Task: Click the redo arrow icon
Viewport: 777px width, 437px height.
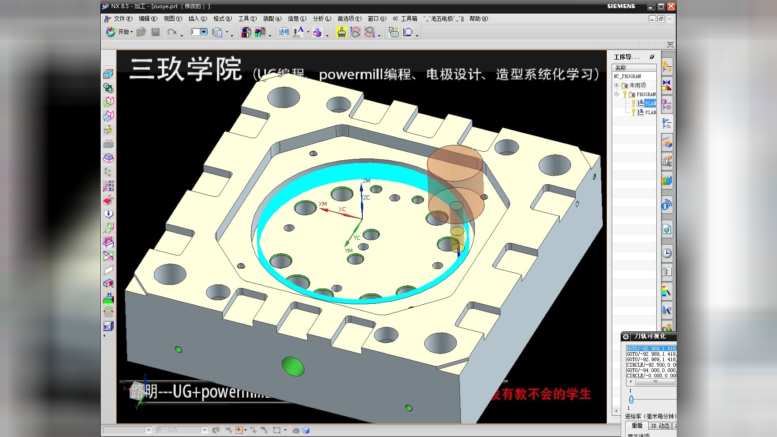Action: click(172, 32)
